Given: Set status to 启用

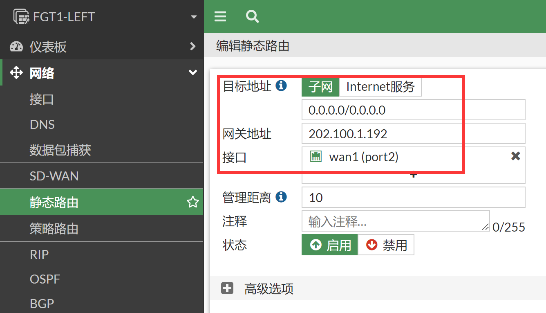Looking at the screenshot, I should pos(330,245).
